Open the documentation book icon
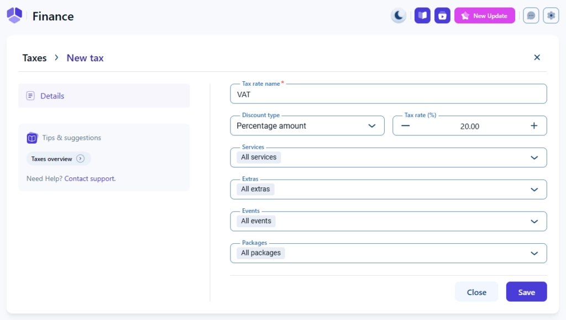566x320 pixels. coord(422,15)
